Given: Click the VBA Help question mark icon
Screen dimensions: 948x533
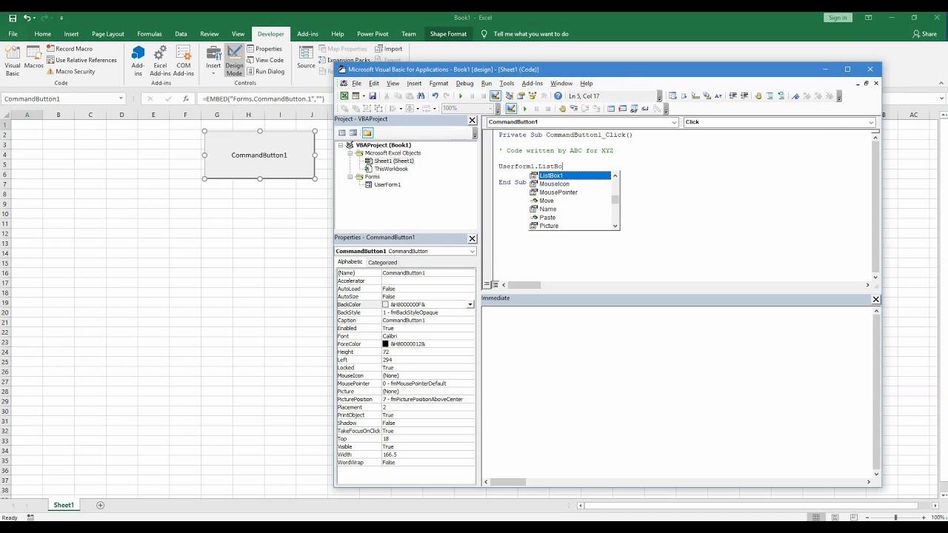Looking at the screenshot, I should pos(558,96).
